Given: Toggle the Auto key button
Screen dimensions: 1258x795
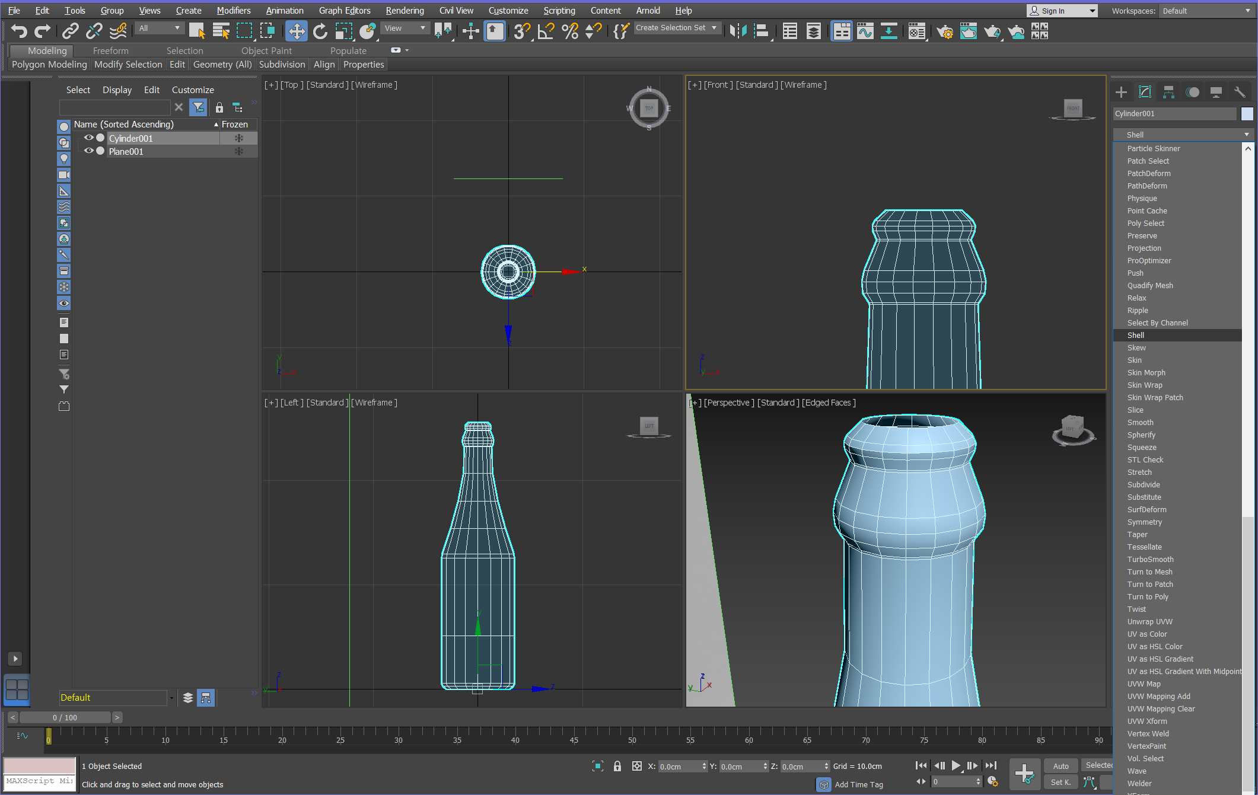Looking at the screenshot, I should [1060, 766].
